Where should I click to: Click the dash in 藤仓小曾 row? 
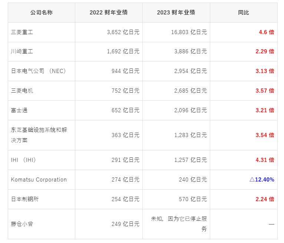coord(271,224)
